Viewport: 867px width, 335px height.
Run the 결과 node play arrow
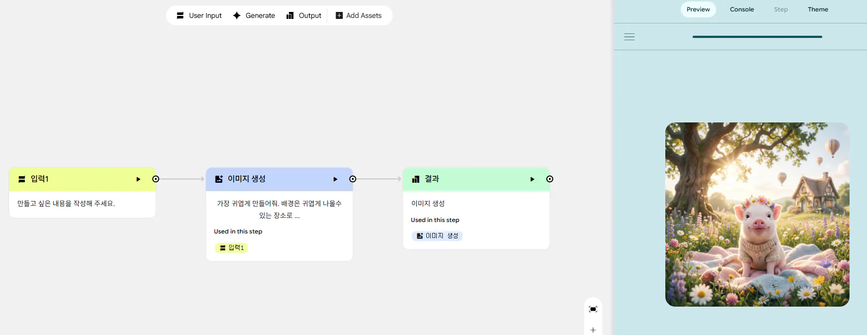click(532, 179)
